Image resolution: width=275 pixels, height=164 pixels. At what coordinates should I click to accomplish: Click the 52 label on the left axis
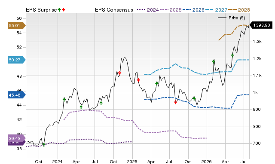[x=19, y=47]
